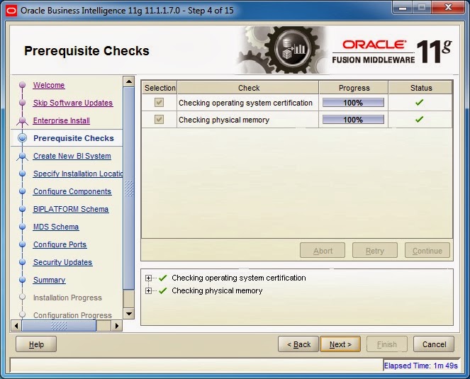Open Configure Ports step
This screenshot has height=379, width=470.
pos(60,244)
